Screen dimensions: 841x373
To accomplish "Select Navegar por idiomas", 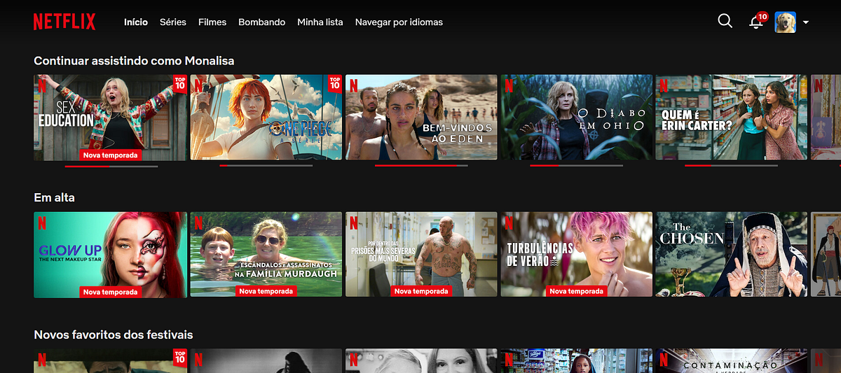I will tap(399, 22).
